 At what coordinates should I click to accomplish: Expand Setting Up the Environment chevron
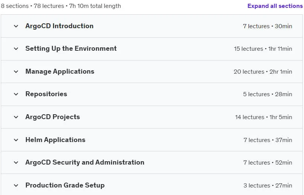16,49
